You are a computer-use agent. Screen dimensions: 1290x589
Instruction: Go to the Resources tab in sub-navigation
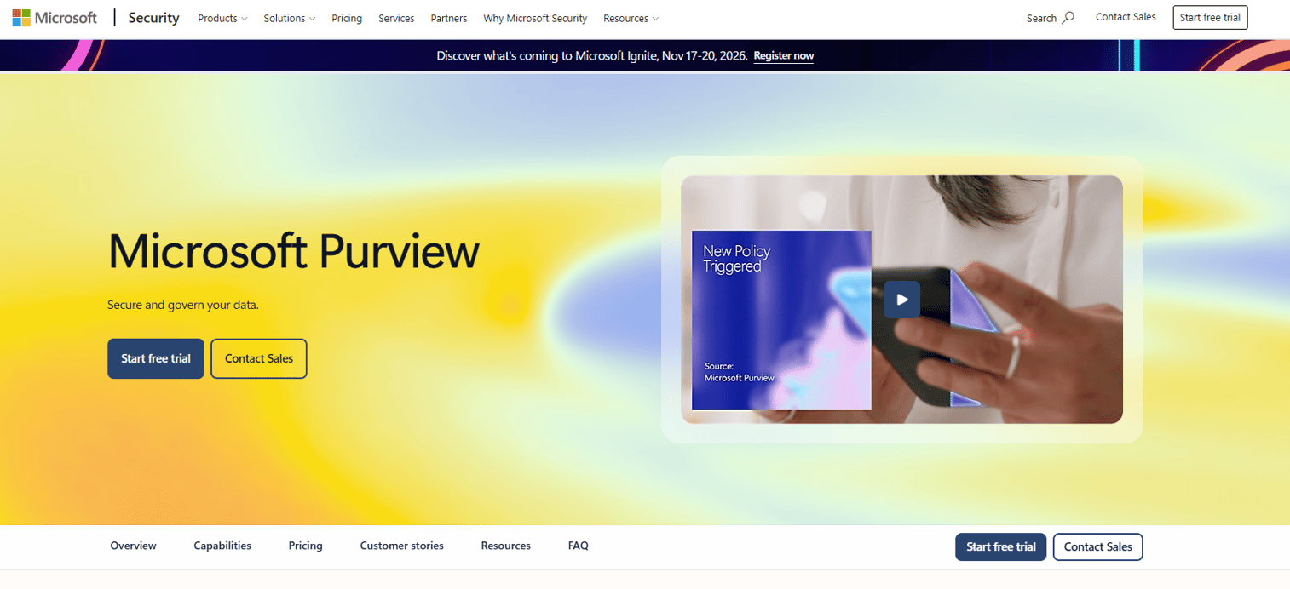[x=506, y=546]
